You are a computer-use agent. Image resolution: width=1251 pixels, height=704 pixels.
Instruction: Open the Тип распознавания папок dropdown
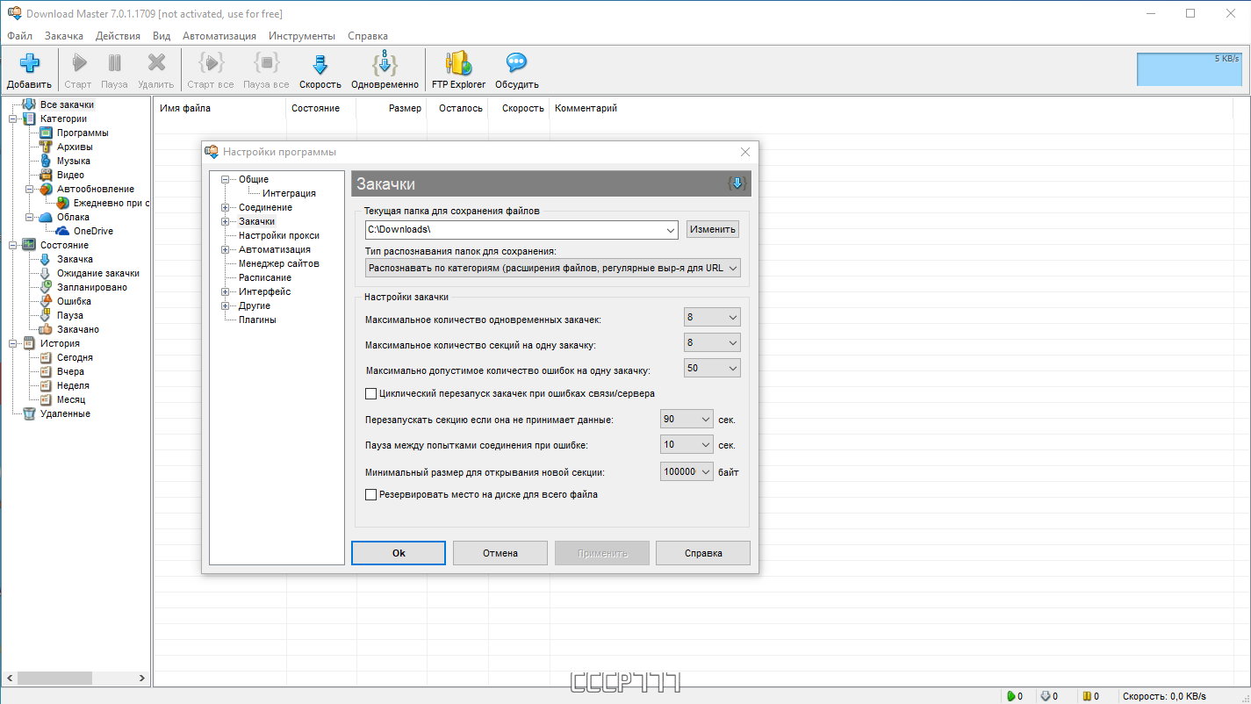(x=553, y=268)
